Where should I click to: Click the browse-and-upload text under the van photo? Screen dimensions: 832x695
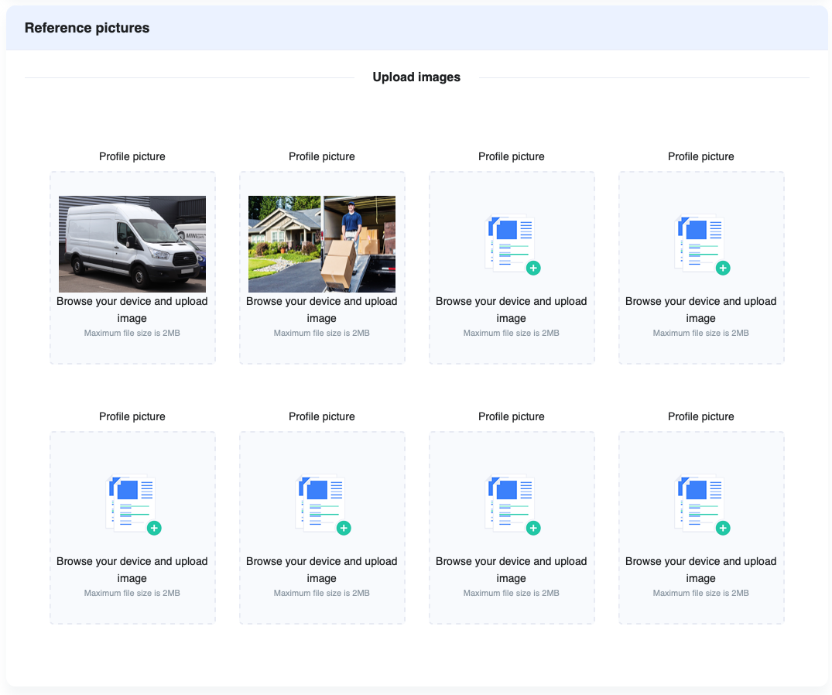[132, 310]
